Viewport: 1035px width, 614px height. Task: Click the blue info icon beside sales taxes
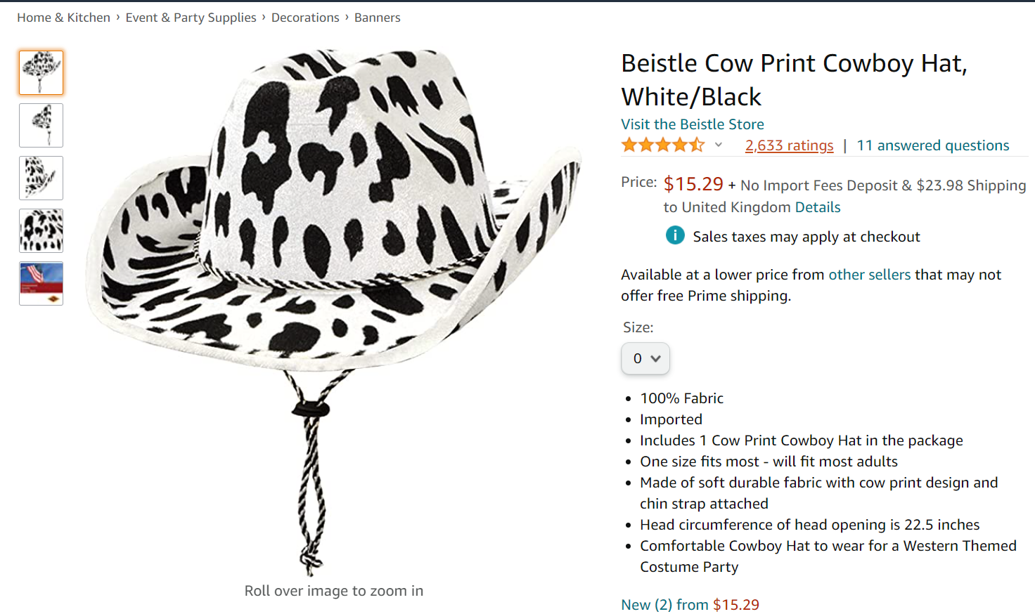tap(675, 235)
